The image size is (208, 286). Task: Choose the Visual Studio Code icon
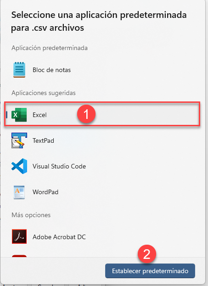pyautogui.click(x=19, y=166)
